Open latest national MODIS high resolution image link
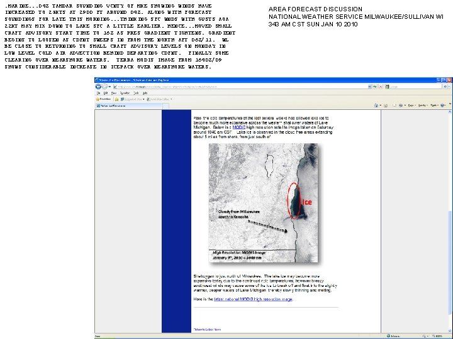Viewport: 453px width, 339px height. pos(253,299)
